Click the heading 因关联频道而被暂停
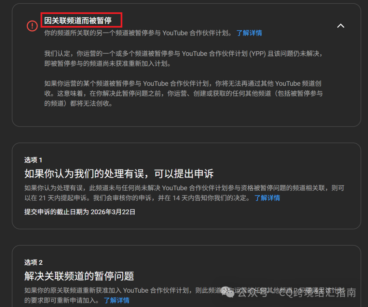368x307 pixels. [78, 21]
